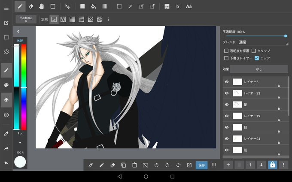The image size is (292, 182).
Task: Enable vanishing point perspective snap
Action: click(x=82, y=19)
